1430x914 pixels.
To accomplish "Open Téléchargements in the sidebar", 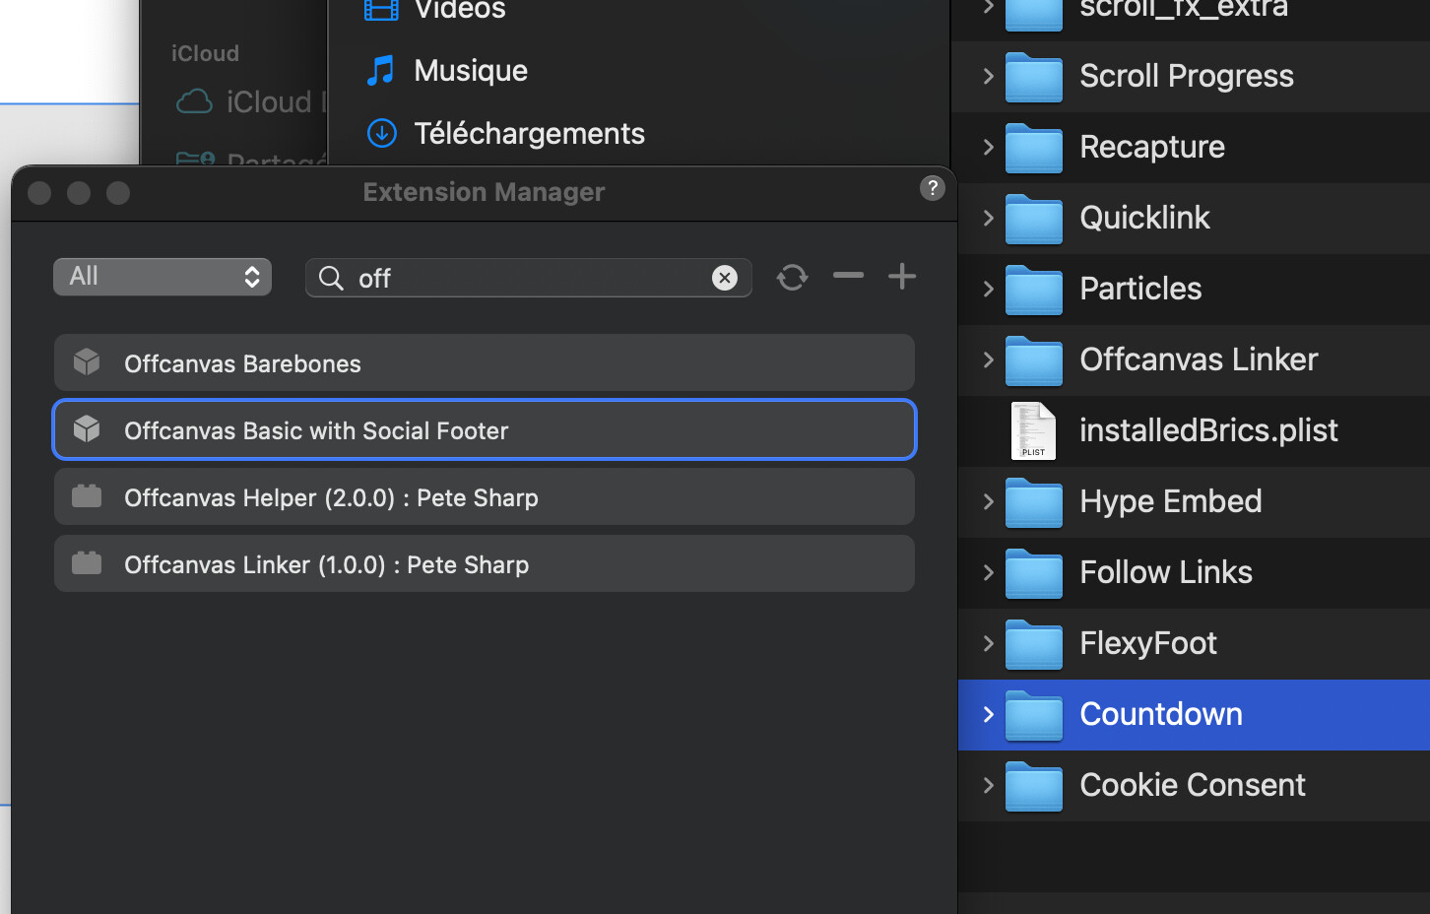I will [528, 133].
